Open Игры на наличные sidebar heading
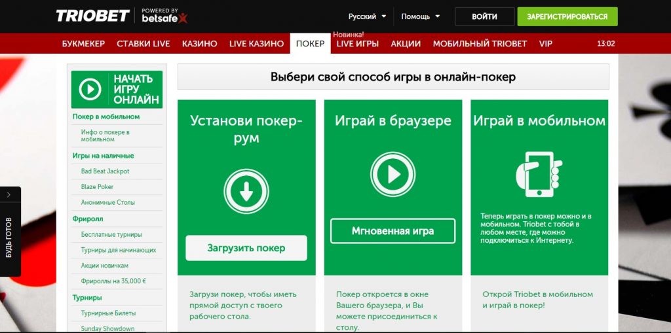This screenshot has height=333, width=671. [x=103, y=156]
